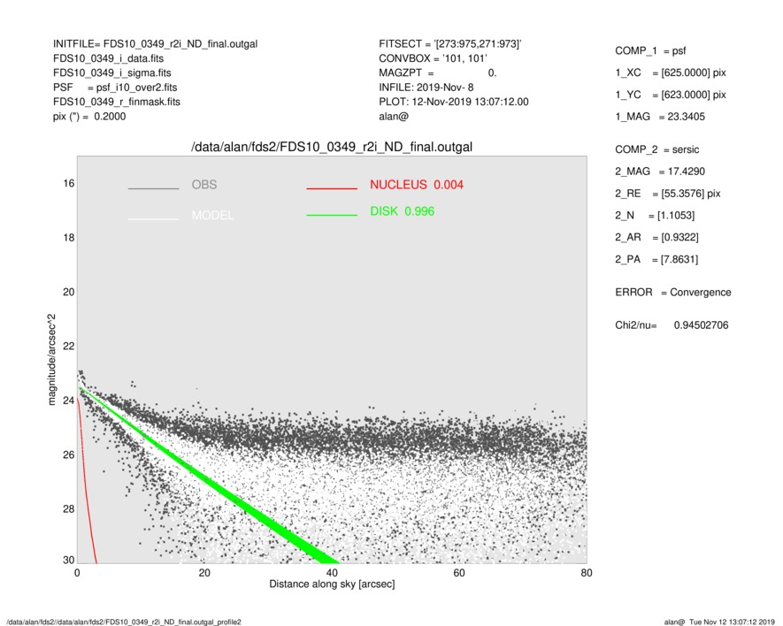Select the COMP_1 = psf parameter

(650, 50)
